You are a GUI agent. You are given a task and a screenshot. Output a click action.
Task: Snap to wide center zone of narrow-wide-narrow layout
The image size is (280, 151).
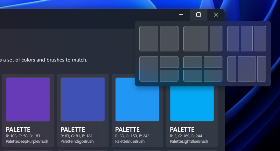pyautogui.click(x=247, y=69)
